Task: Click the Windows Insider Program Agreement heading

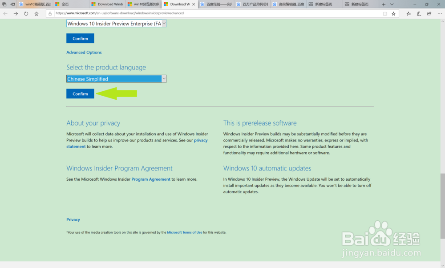Action: (x=119, y=168)
